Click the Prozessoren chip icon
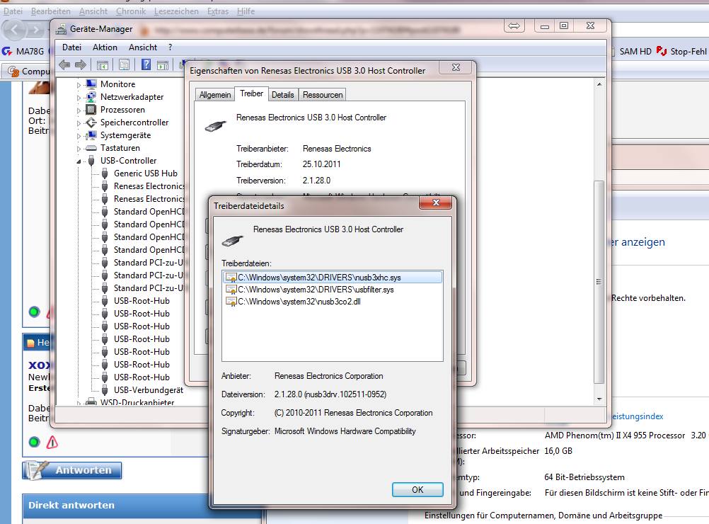709x524 pixels. (x=91, y=110)
